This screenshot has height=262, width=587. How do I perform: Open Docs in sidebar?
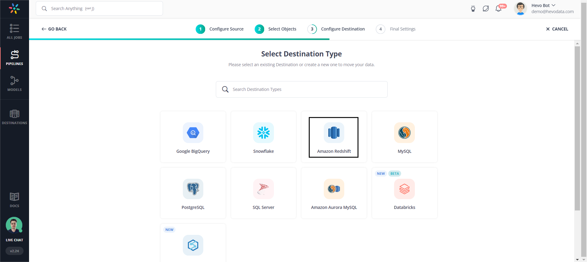[14, 200]
